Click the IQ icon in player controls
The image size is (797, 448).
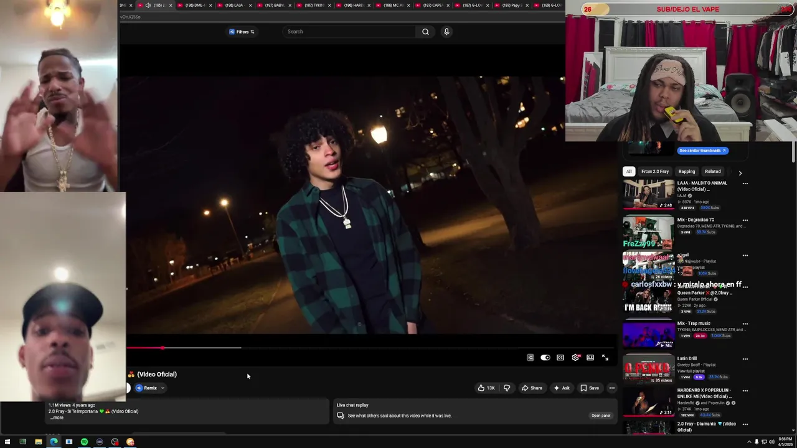[x=531, y=358]
